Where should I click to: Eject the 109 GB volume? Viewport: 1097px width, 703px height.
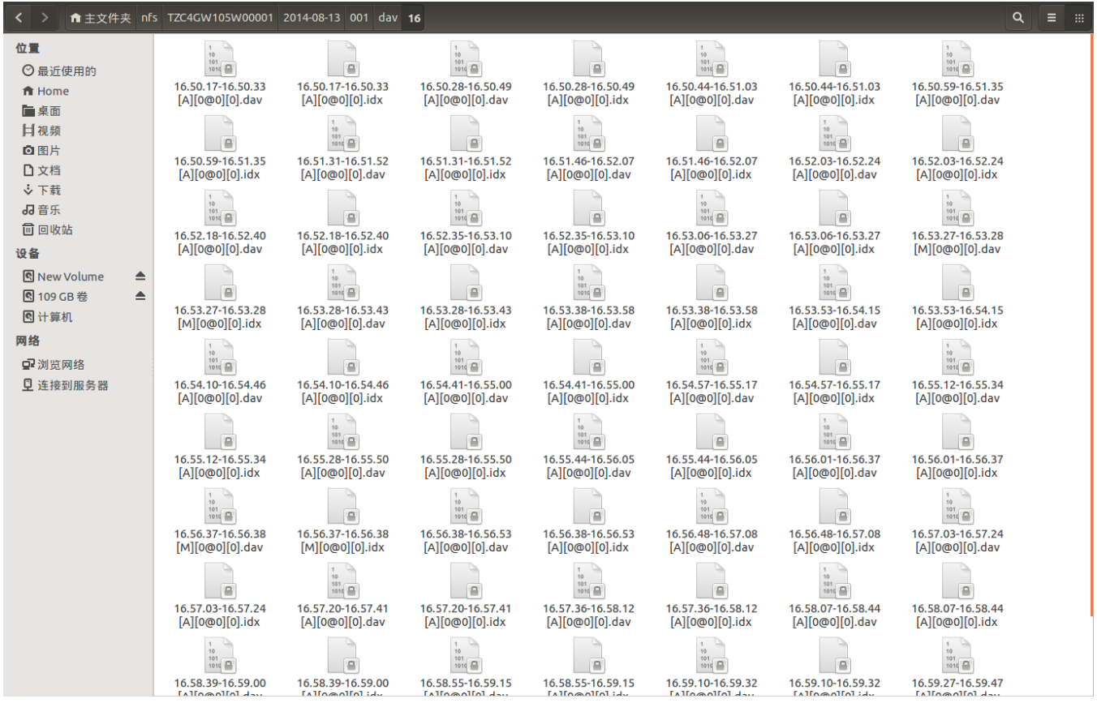(x=140, y=296)
